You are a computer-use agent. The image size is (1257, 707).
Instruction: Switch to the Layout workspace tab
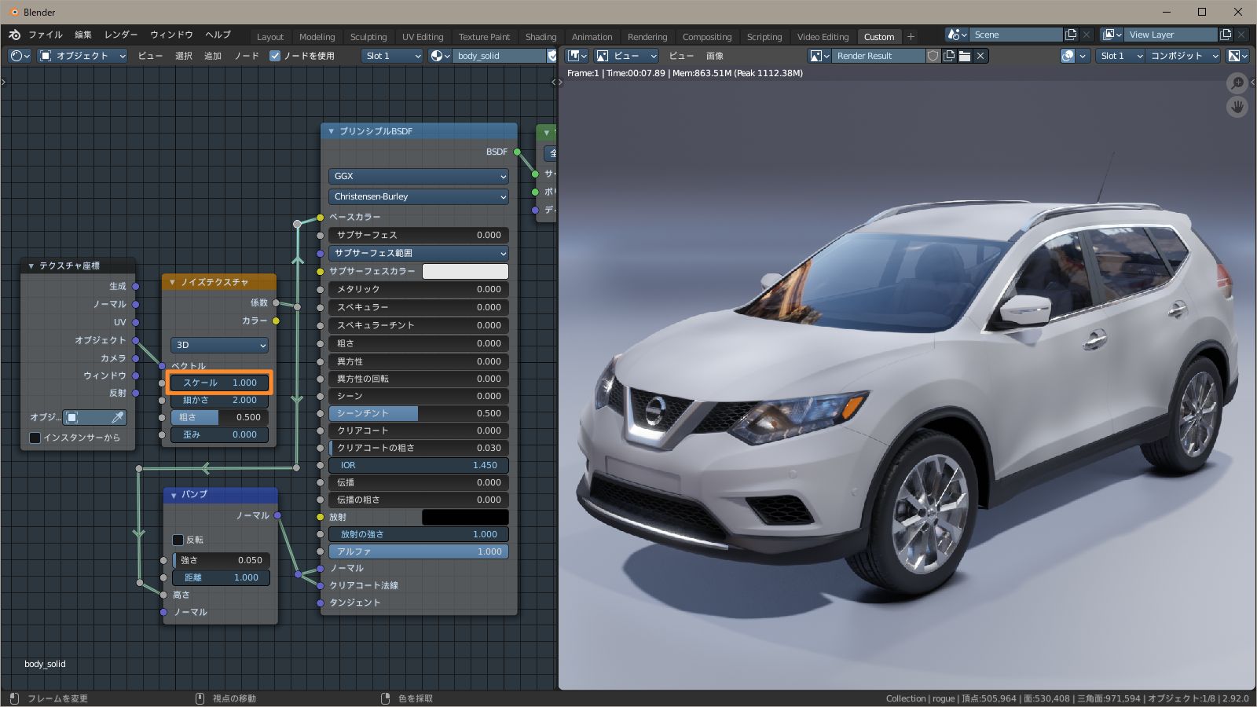270,37
